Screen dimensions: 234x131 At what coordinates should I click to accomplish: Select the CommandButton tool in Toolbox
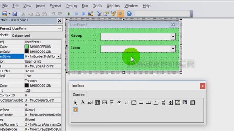pyautogui.click(x=141, y=103)
